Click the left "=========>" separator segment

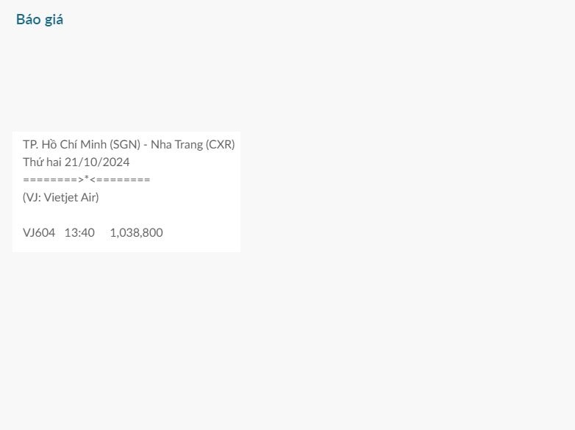click(52, 179)
